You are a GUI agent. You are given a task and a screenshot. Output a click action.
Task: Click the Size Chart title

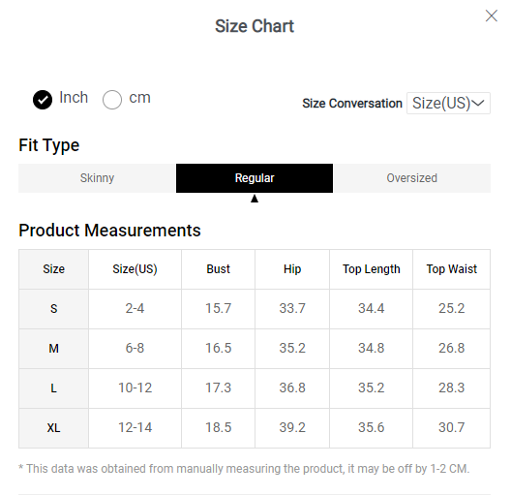coord(255,26)
